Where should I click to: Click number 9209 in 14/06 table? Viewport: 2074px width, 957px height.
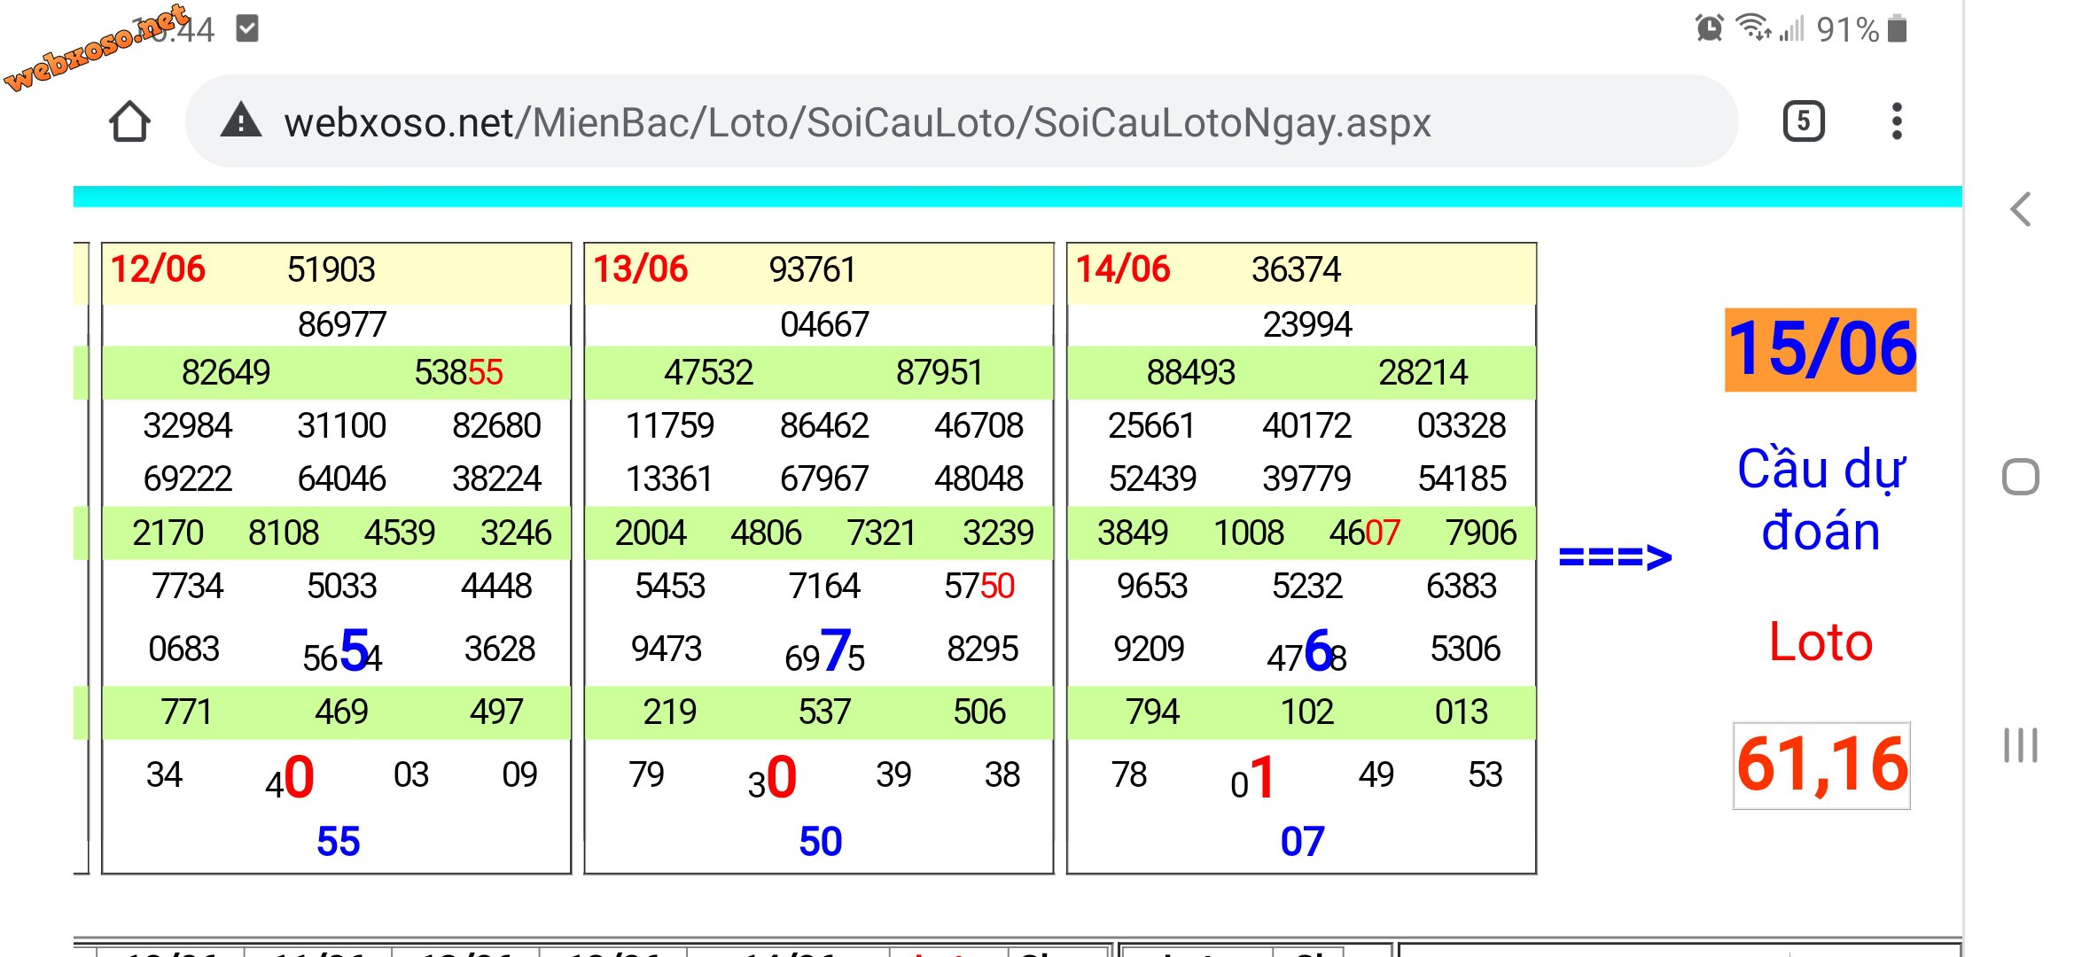pos(1150,649)
